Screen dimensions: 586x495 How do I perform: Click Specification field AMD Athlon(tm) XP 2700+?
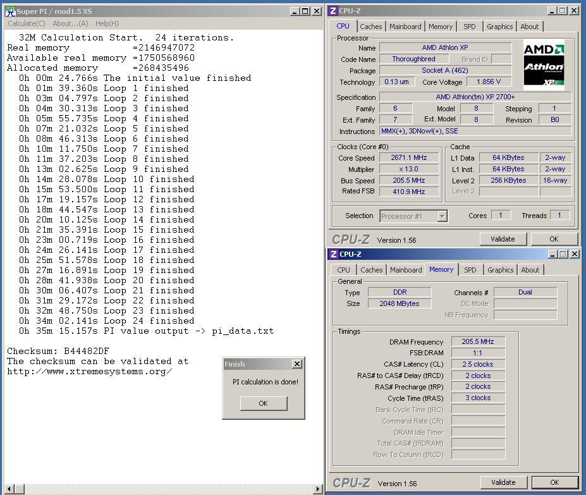coord(475,97)
